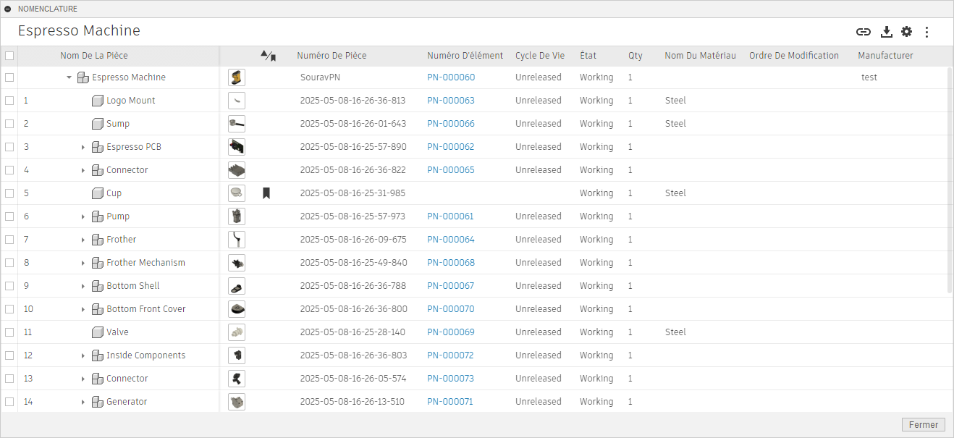This screenshot has width=954, height=438.
Task: Click the bookmark icon on Cup row
Action: [266, 193]
